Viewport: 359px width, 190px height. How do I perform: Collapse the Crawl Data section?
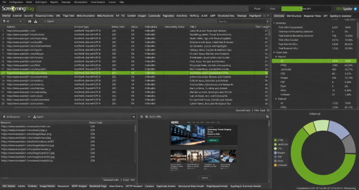click(x=274, y=52)
